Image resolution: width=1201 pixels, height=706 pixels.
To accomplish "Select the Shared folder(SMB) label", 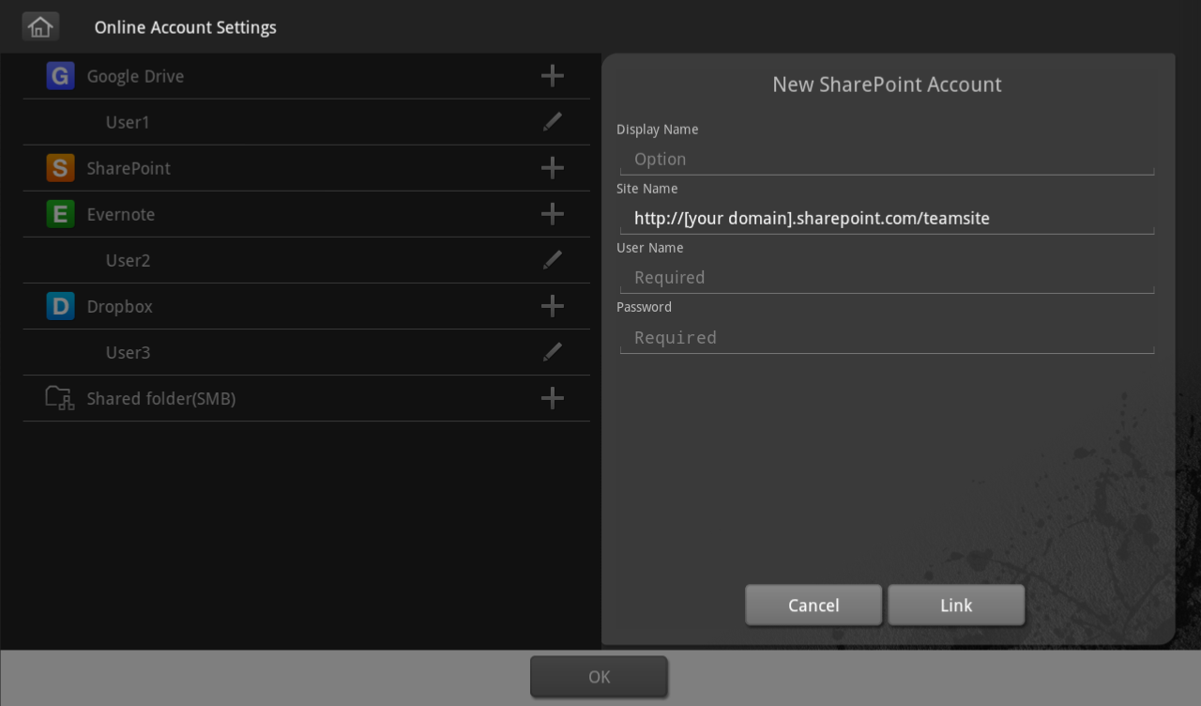I will 161,399.
